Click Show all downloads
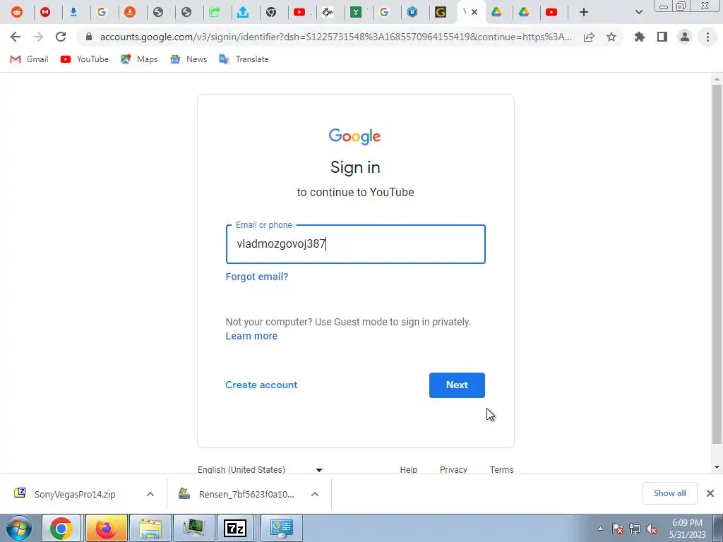The height and width of the screenshot is (542, 723). point(669,493)
